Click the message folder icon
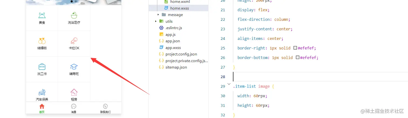This screenshot has width=408, height=118. (x=164, y=15)
